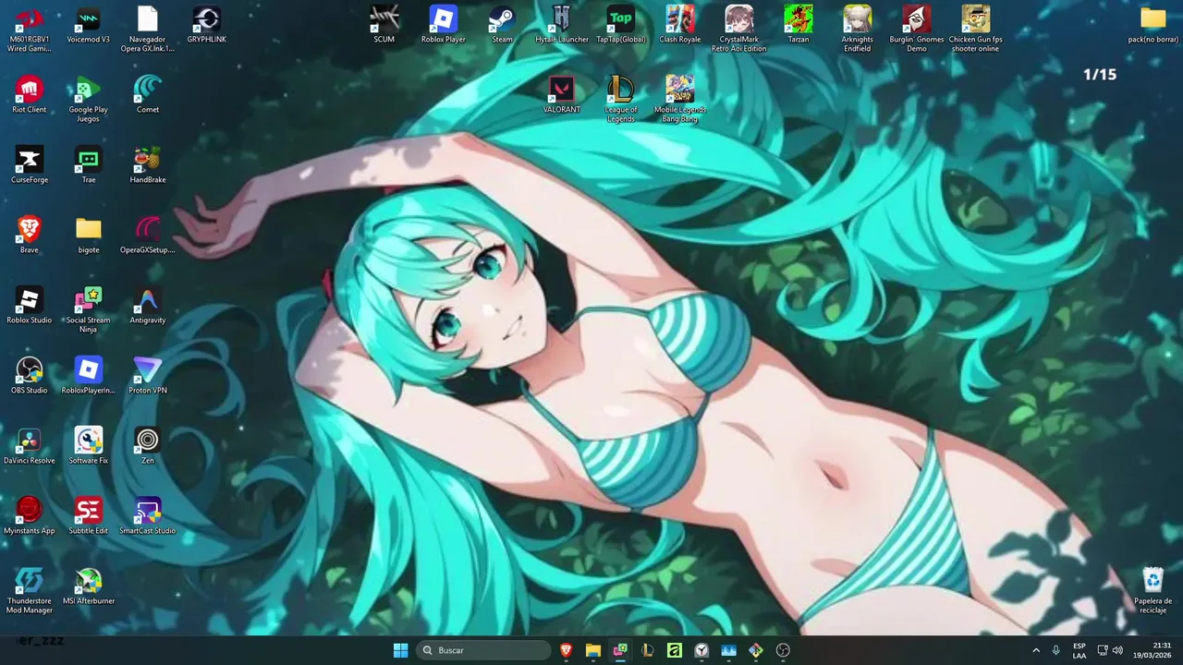
Task: Open the bigote folder
Action: [x=89, y=235]
